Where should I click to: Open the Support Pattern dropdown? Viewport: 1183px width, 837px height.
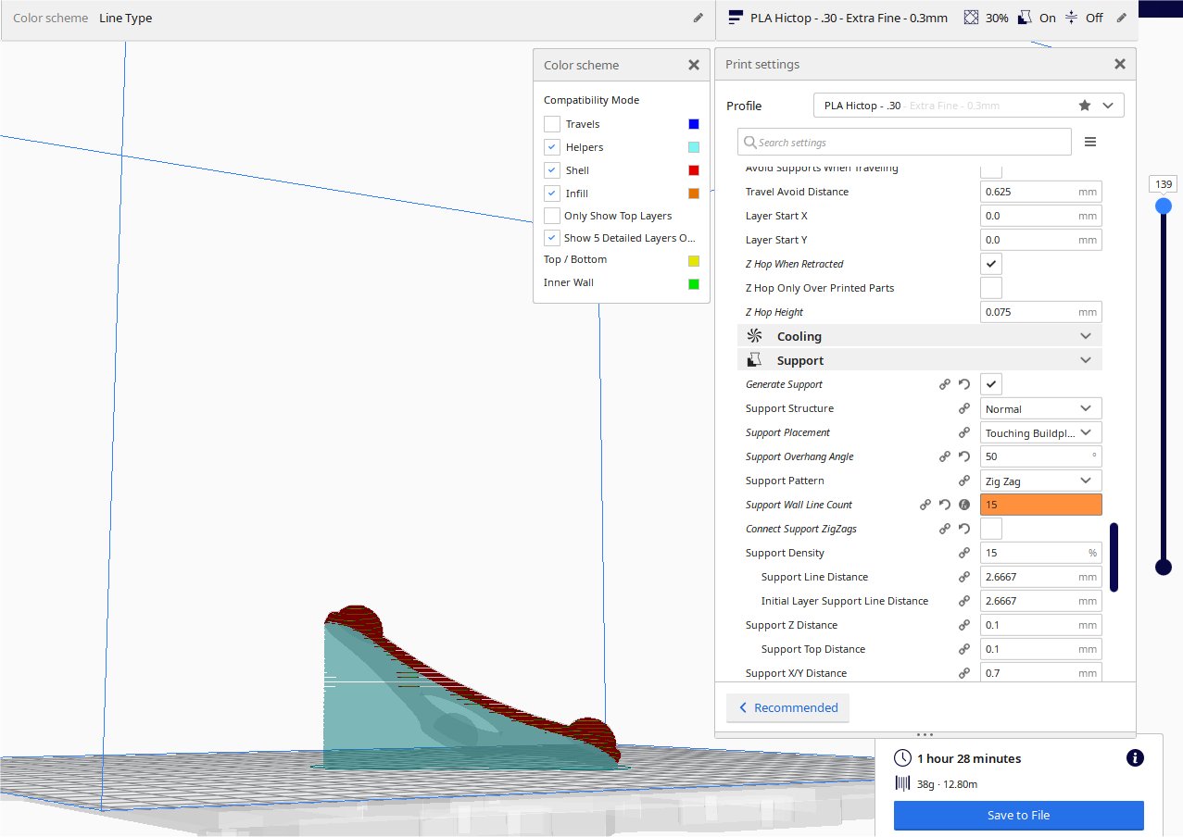[x=1041, y=481]
